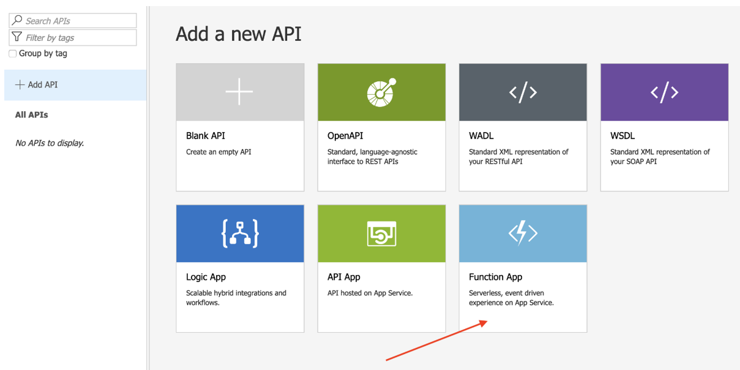Screen dimensions: 740x370
Task: Click the OpenAPI gear icon
Action: click(381, 91)
